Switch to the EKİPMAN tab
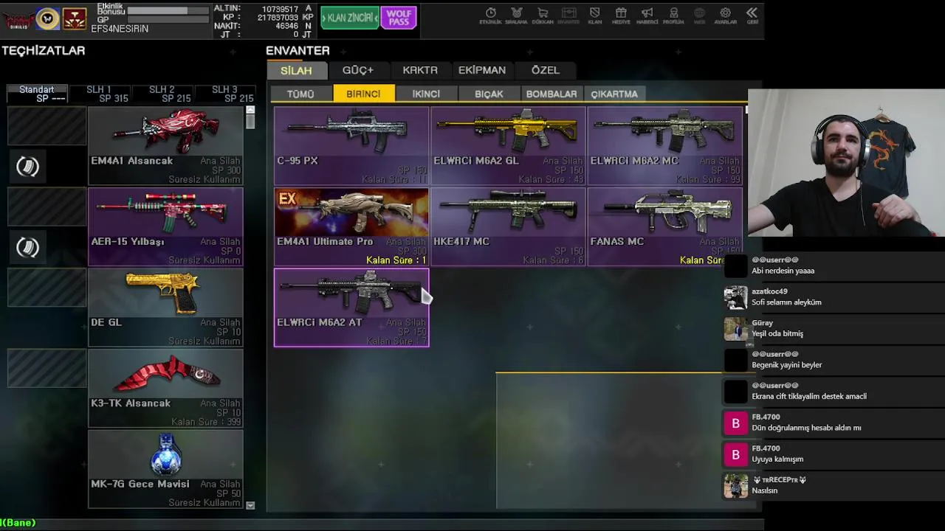 tap(482, 70)
